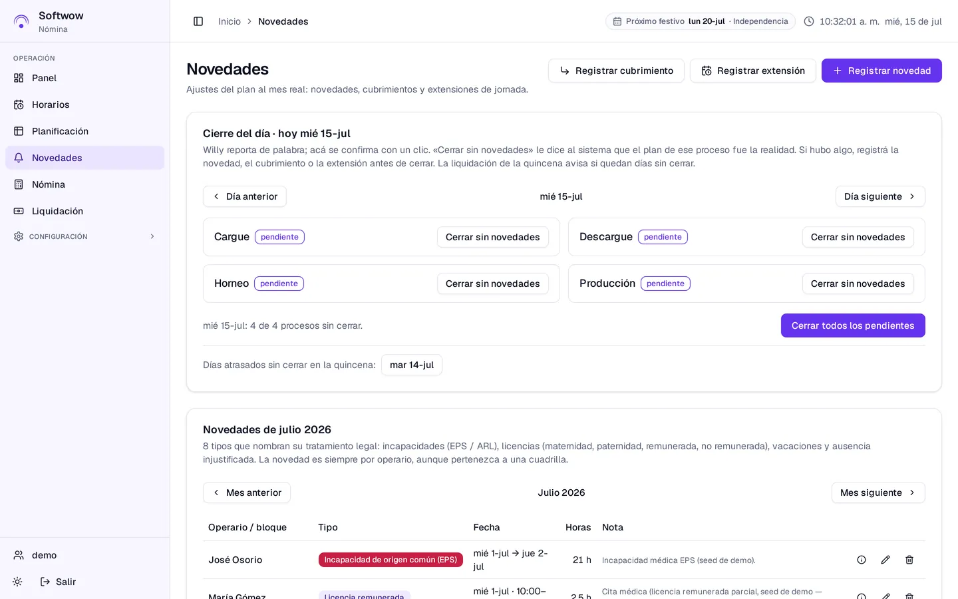The height and width of the screenshot is (599, 958).
Task: Click Registrar novedad button
Action: click(x=881, y=71)
